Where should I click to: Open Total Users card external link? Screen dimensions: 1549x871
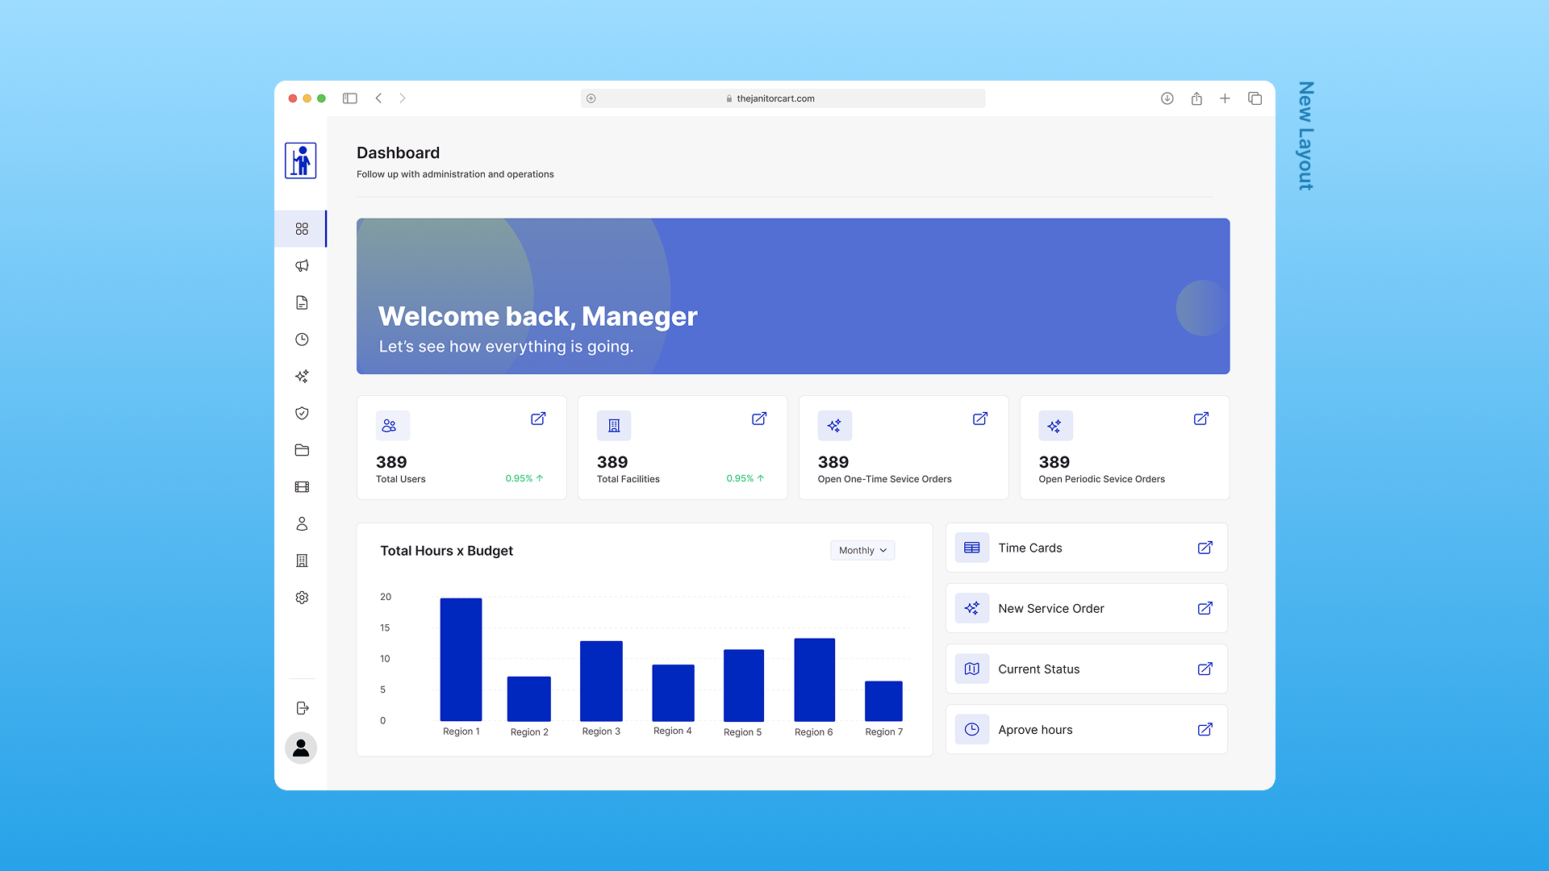click(538, 419)
